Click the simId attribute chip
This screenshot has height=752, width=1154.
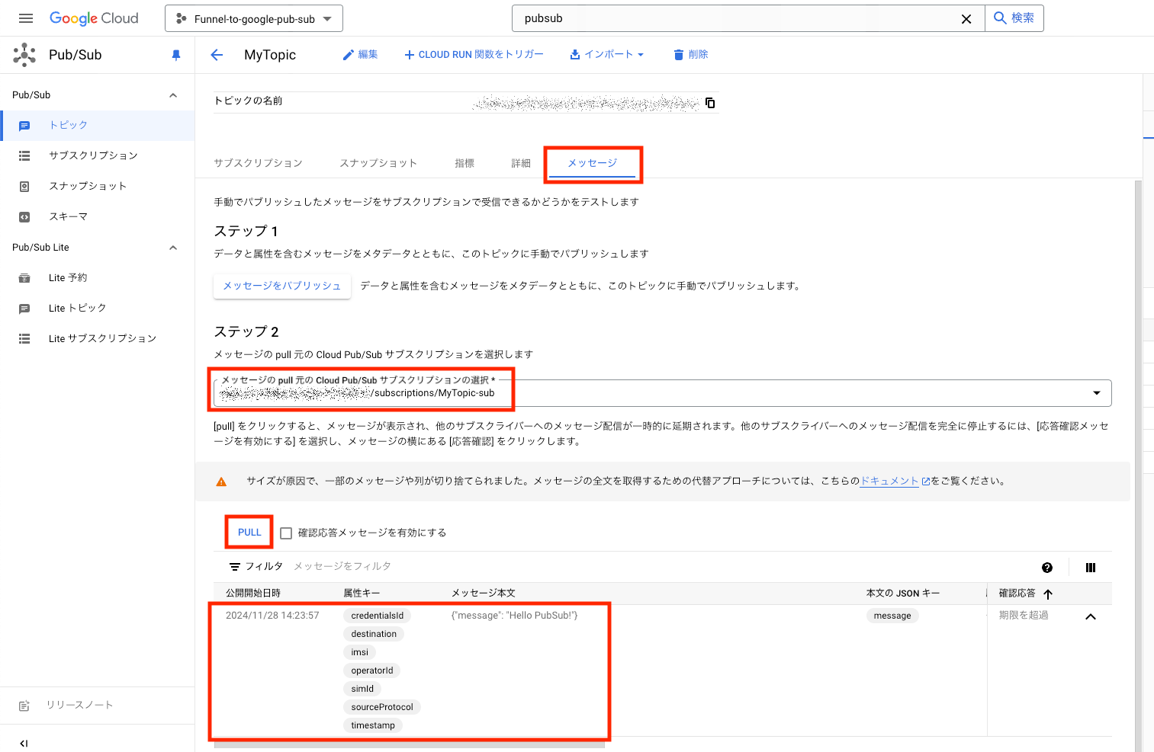click(x=362, y=689)
